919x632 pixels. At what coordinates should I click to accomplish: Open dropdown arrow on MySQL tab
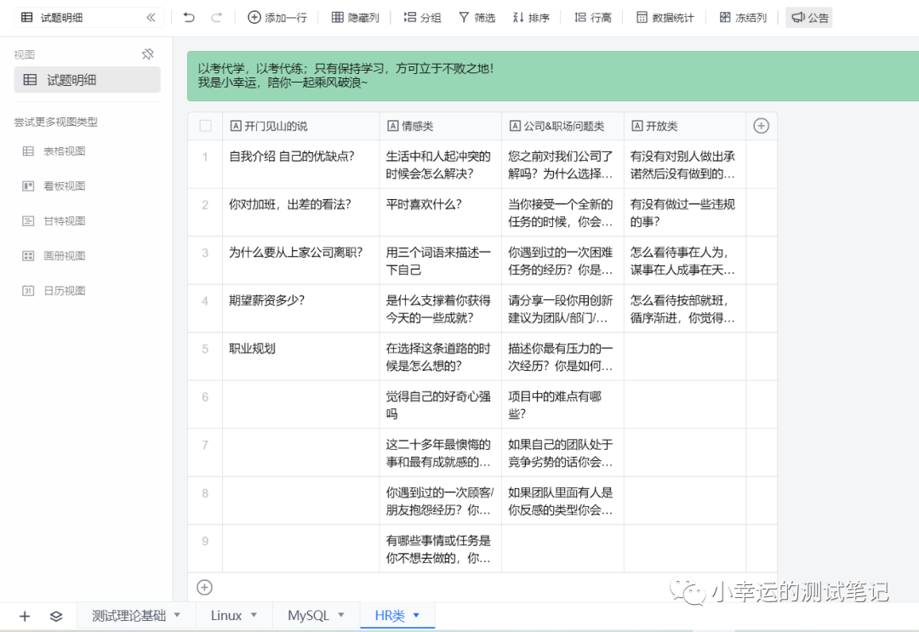click(x=341, y=615)
